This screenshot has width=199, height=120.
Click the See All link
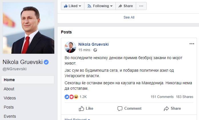coord(129,17)
